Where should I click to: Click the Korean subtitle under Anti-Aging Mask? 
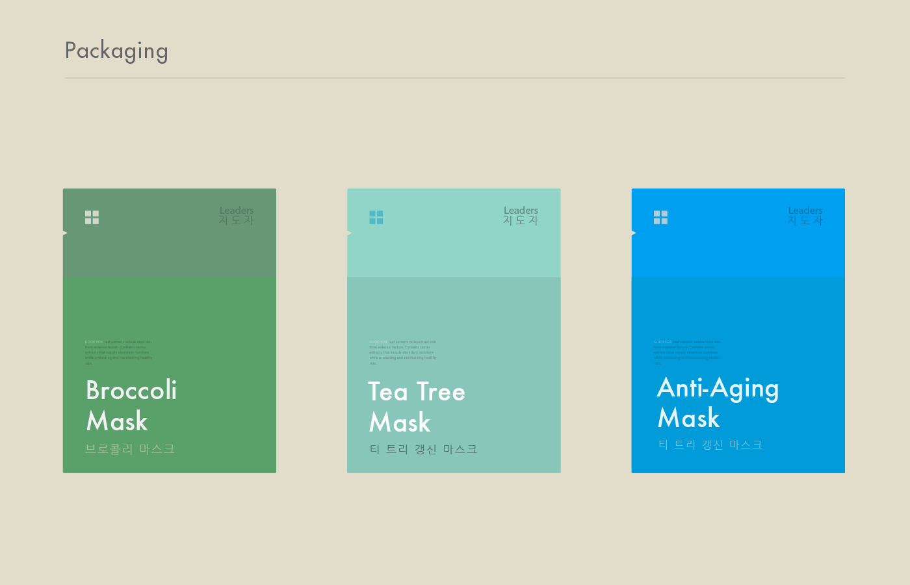[x=710, y=445]
